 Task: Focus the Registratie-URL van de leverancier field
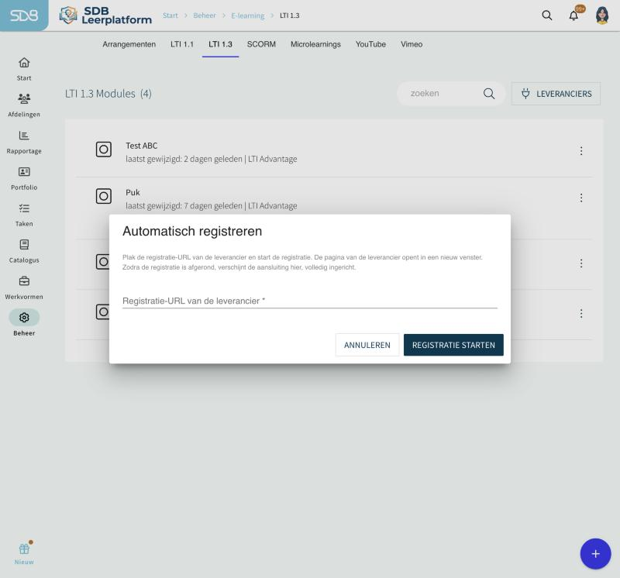[x=309, y=301]
